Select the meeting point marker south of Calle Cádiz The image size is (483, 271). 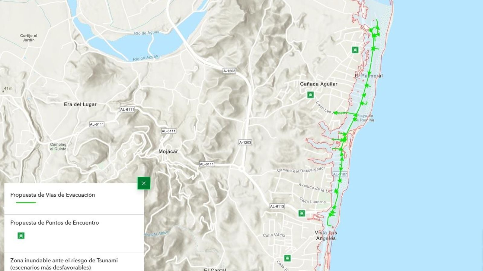point(287,258)
